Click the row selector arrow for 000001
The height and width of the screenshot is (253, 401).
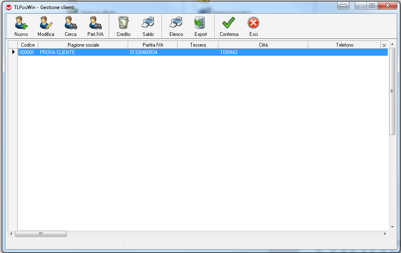[x=13, y=52]
